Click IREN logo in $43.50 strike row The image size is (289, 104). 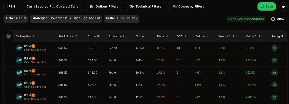(19, 72)
